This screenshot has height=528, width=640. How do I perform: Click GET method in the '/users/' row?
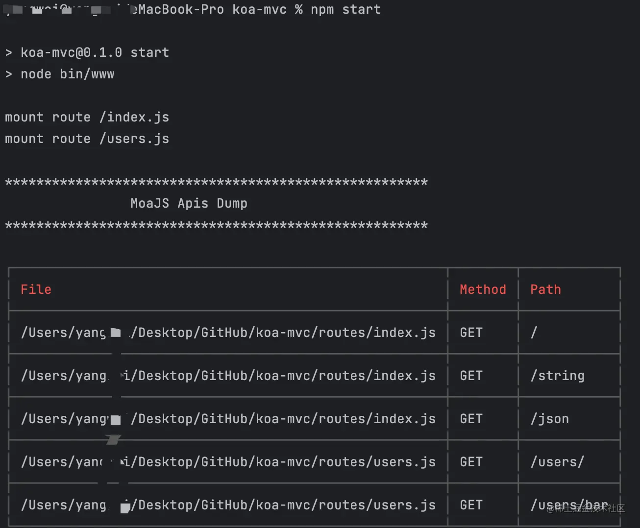coord(471,462)
